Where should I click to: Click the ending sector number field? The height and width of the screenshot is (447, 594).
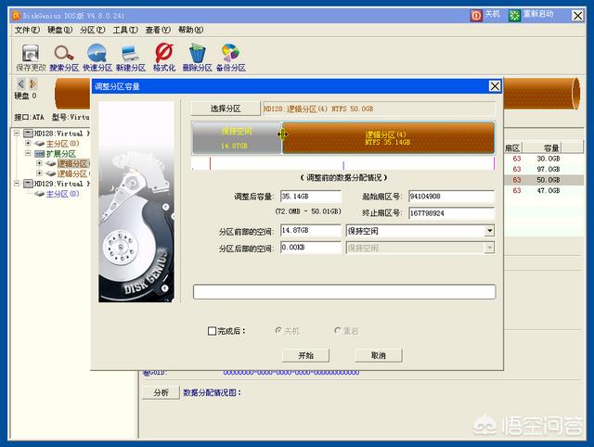point(452,213)
